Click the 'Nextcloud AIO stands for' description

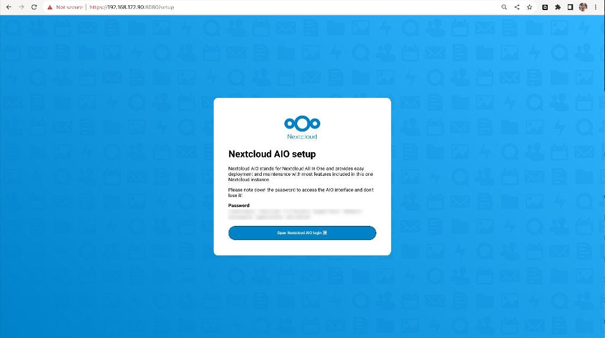[301, 174]
